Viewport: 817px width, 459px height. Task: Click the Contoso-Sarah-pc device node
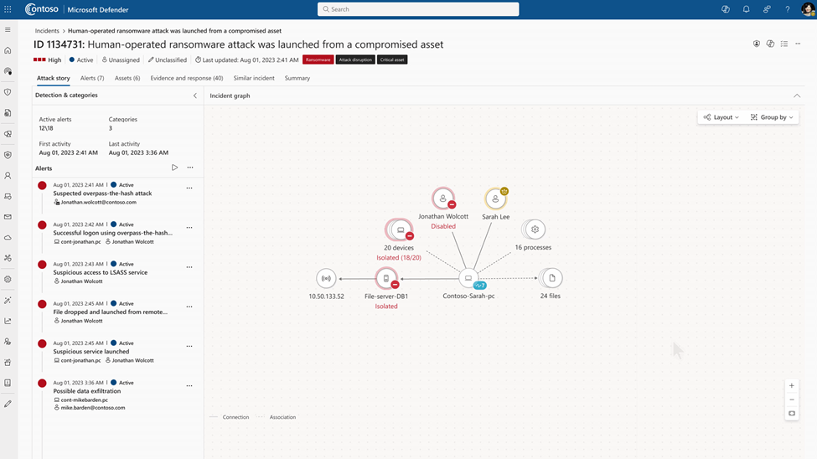point(468,278)
